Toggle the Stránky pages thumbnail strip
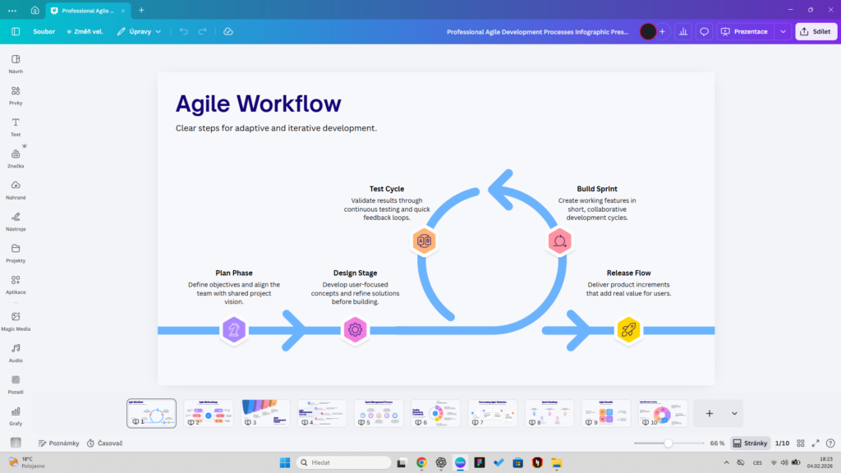The width and height of the screenshot is (841, 473). pos(750,443)
